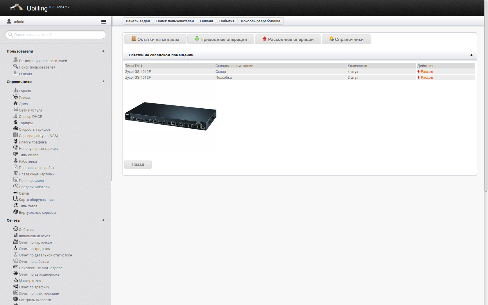This screenshot has height=305, width=488.
Task: Click the house icon for Дома
Action: click(x=16, y=103)
